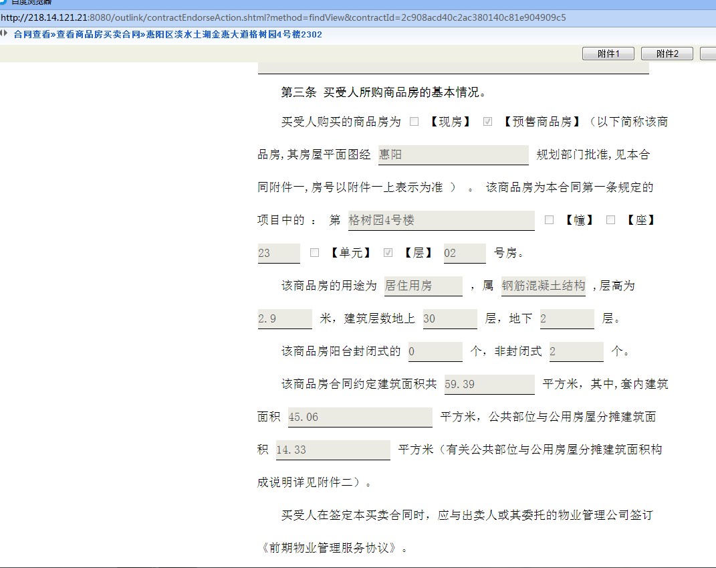
Task: Click the 附件1 button
Action: point(608,54)
